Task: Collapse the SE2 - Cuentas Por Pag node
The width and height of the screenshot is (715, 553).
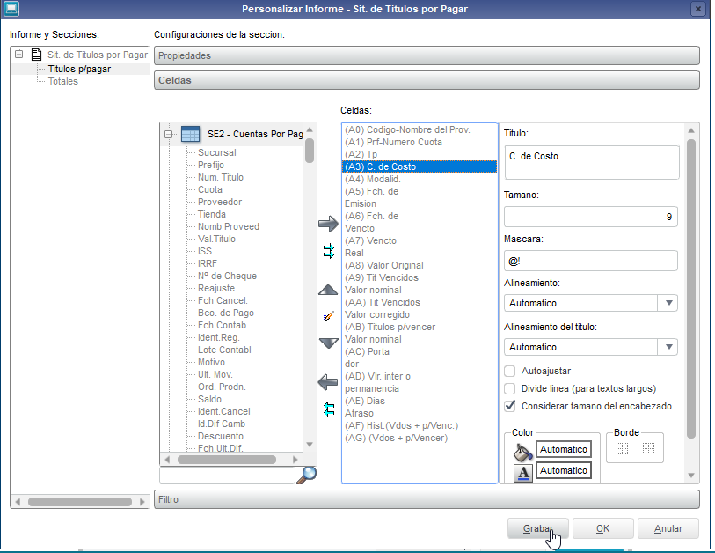Action: [168, 134]
